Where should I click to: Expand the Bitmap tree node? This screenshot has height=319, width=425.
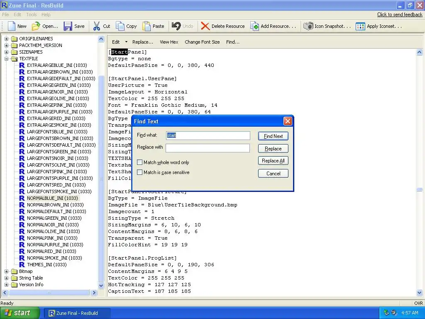7,271
